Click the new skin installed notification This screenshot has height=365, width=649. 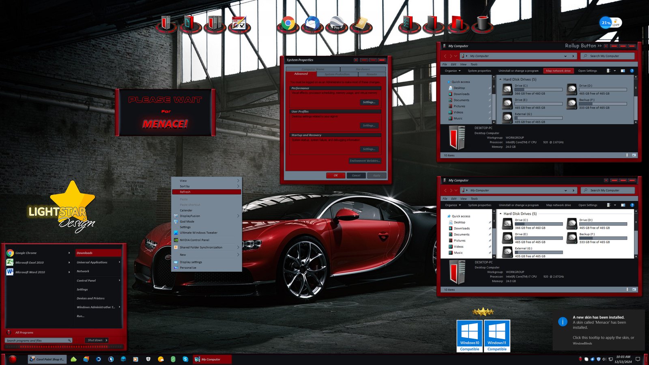[599, 330]
